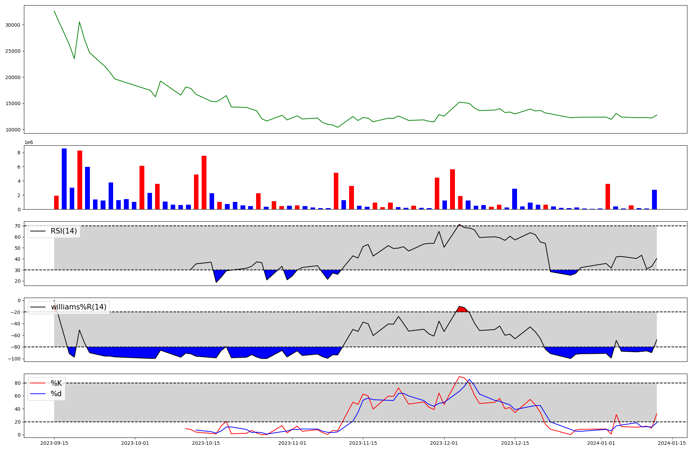
Task: Click the blue %d legend line sample
Action: [x=38, y=394]
